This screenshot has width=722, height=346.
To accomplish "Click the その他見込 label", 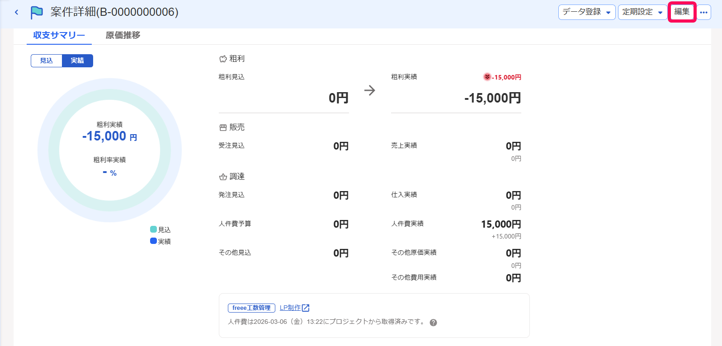I will [x=235, y=252].
